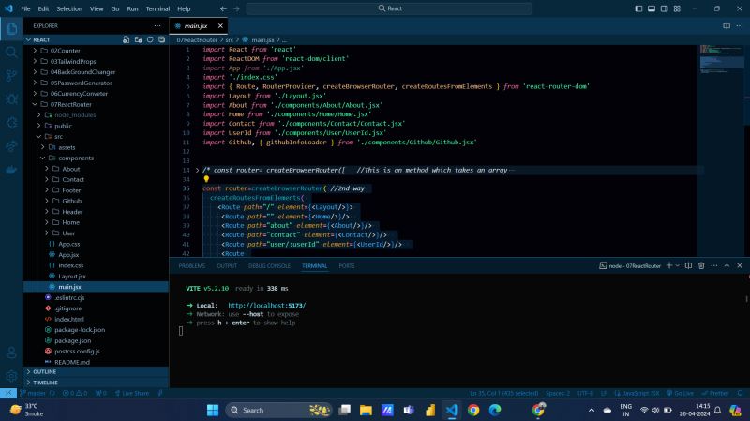Open File Explorer from taskbar
The image size is (750, 421).
pos(366,410)
